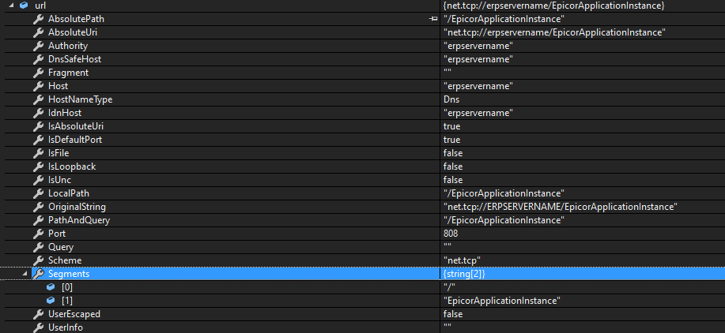Click the PathAndQuery wrench property icon

[39, 220]
